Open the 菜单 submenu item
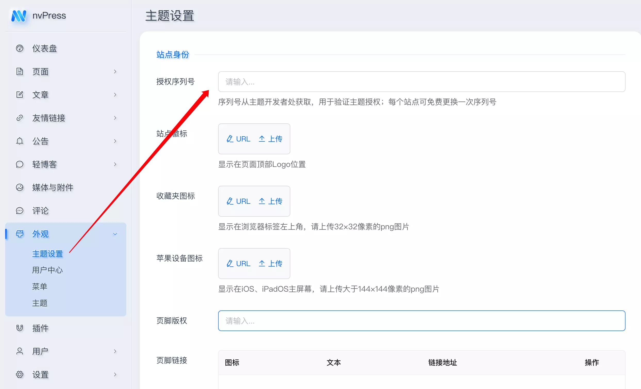The height and width of the screenshot is (389, 641). 39,286
